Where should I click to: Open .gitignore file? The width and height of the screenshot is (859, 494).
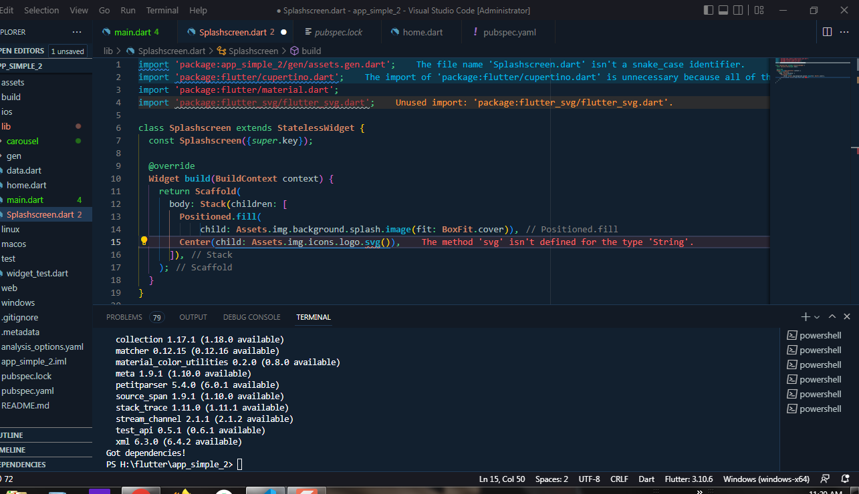point(19,317)
